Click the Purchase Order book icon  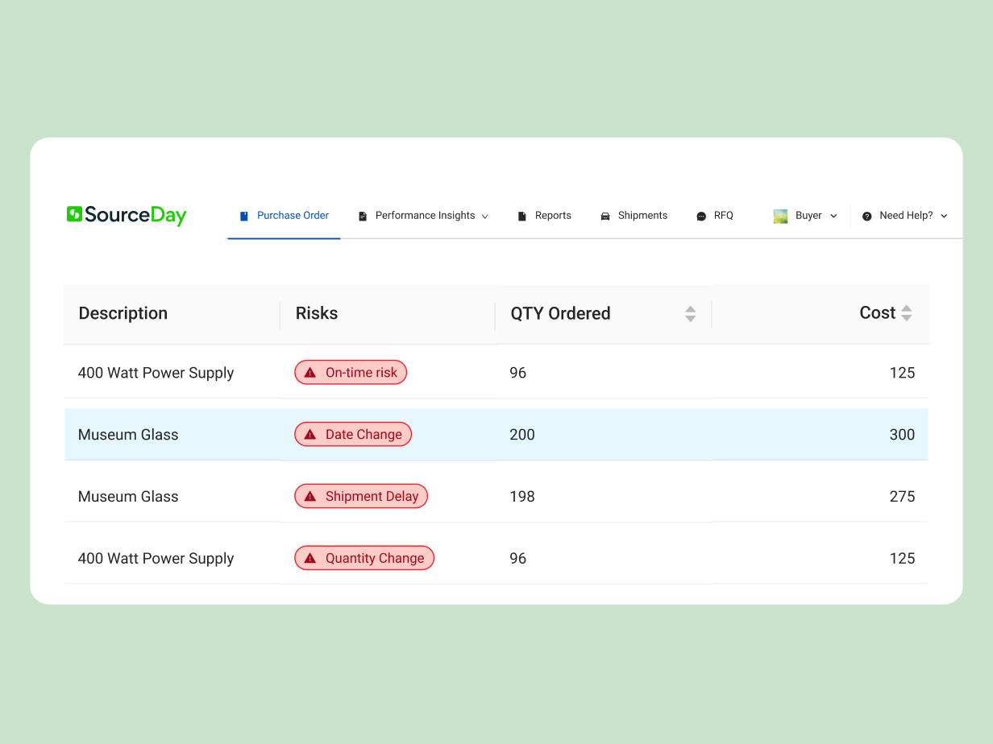point(244,216)
